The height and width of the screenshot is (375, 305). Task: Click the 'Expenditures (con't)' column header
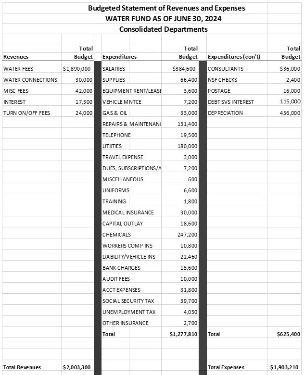coord(234,57)
